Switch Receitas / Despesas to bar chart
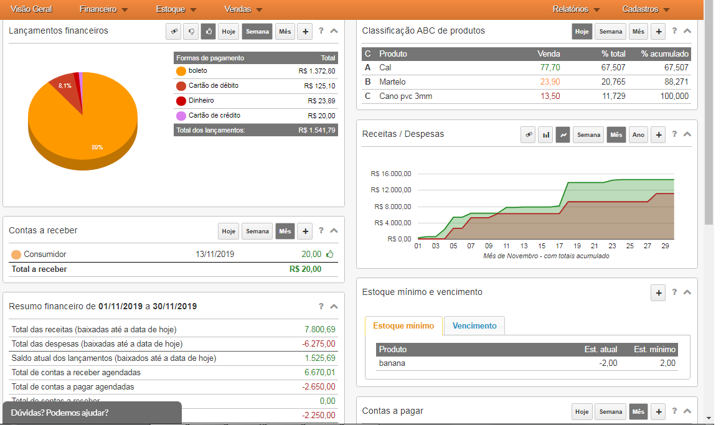The image size is (721, 425). pos(545,134)
